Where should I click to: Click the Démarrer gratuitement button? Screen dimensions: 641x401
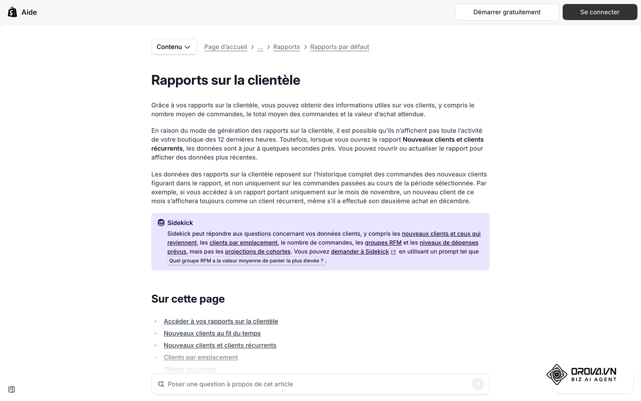(x=507, y=12)
